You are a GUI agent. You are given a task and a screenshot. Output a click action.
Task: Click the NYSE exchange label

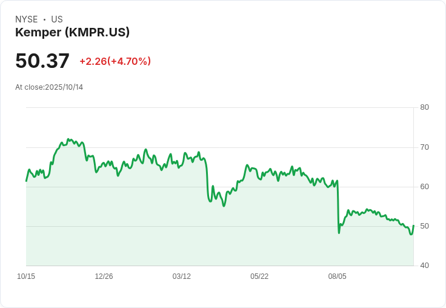(x=27, y=19)
